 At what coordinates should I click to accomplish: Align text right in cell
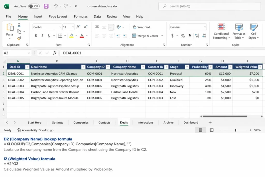tap(111, 36)
